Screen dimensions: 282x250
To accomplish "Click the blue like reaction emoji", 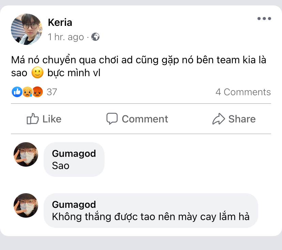I will [x=17, y=92].
